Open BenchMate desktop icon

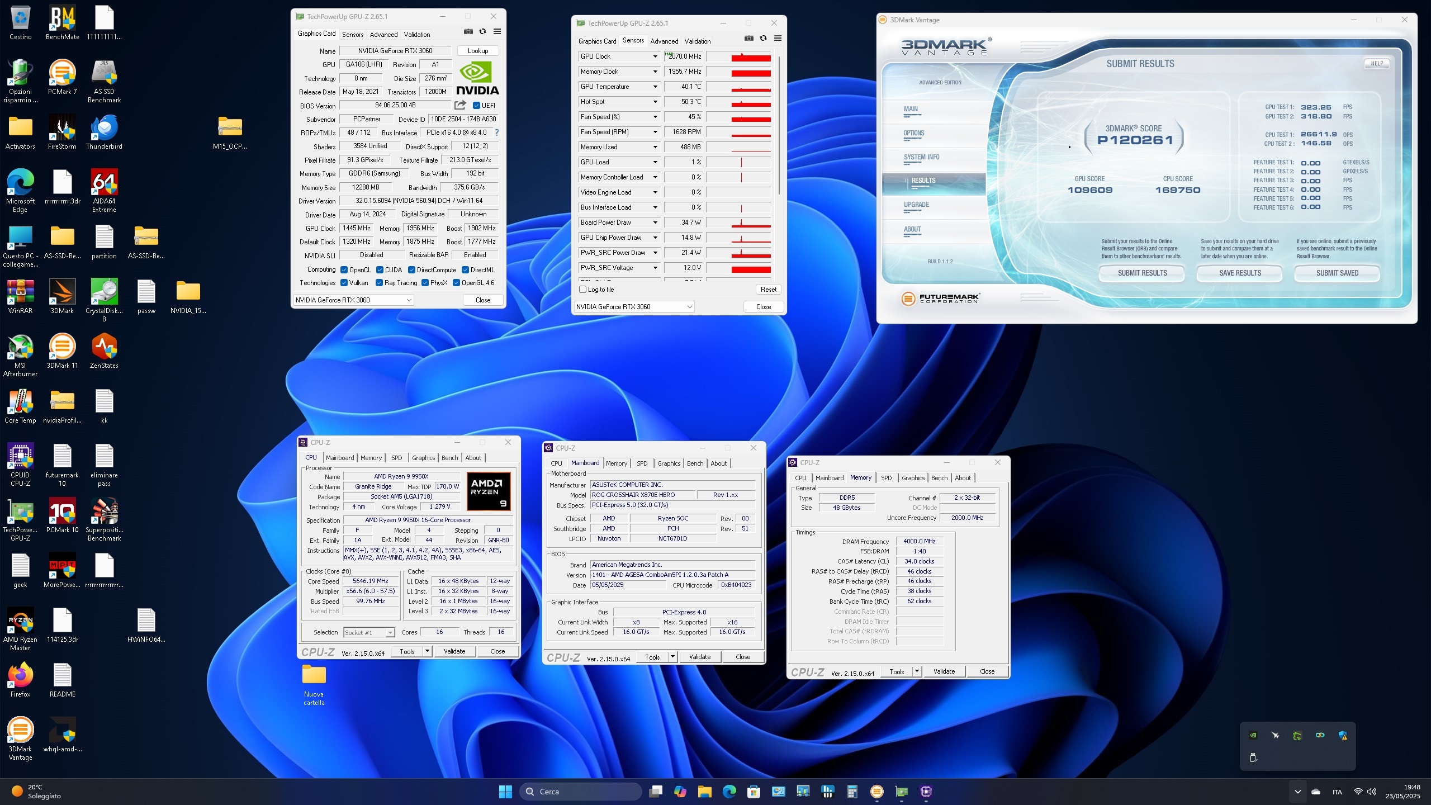tap(63, 23)
